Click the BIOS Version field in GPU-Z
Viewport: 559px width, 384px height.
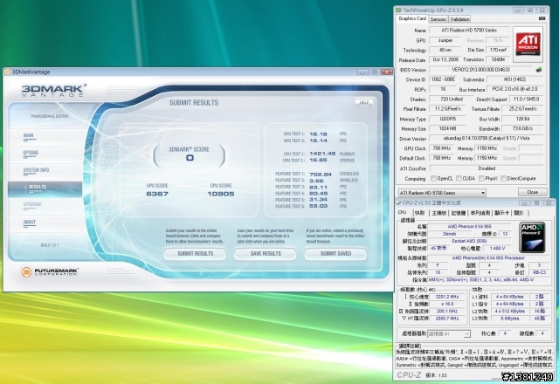pos(481,70)
